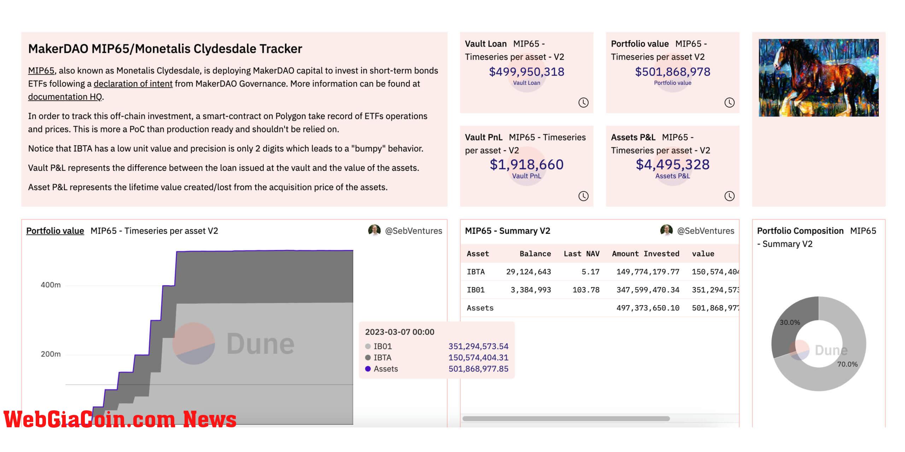This screenshot has width=905, height=452.
Task: Click SebVentures avatar on Summary V2 table
Action: 666,230
